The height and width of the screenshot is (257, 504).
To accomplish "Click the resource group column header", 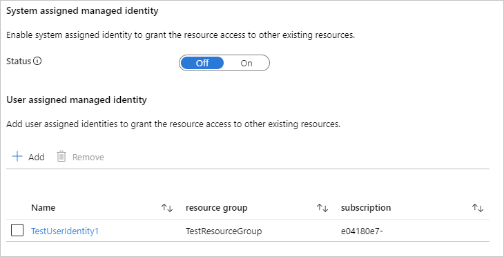I will [x=217, y=208].
